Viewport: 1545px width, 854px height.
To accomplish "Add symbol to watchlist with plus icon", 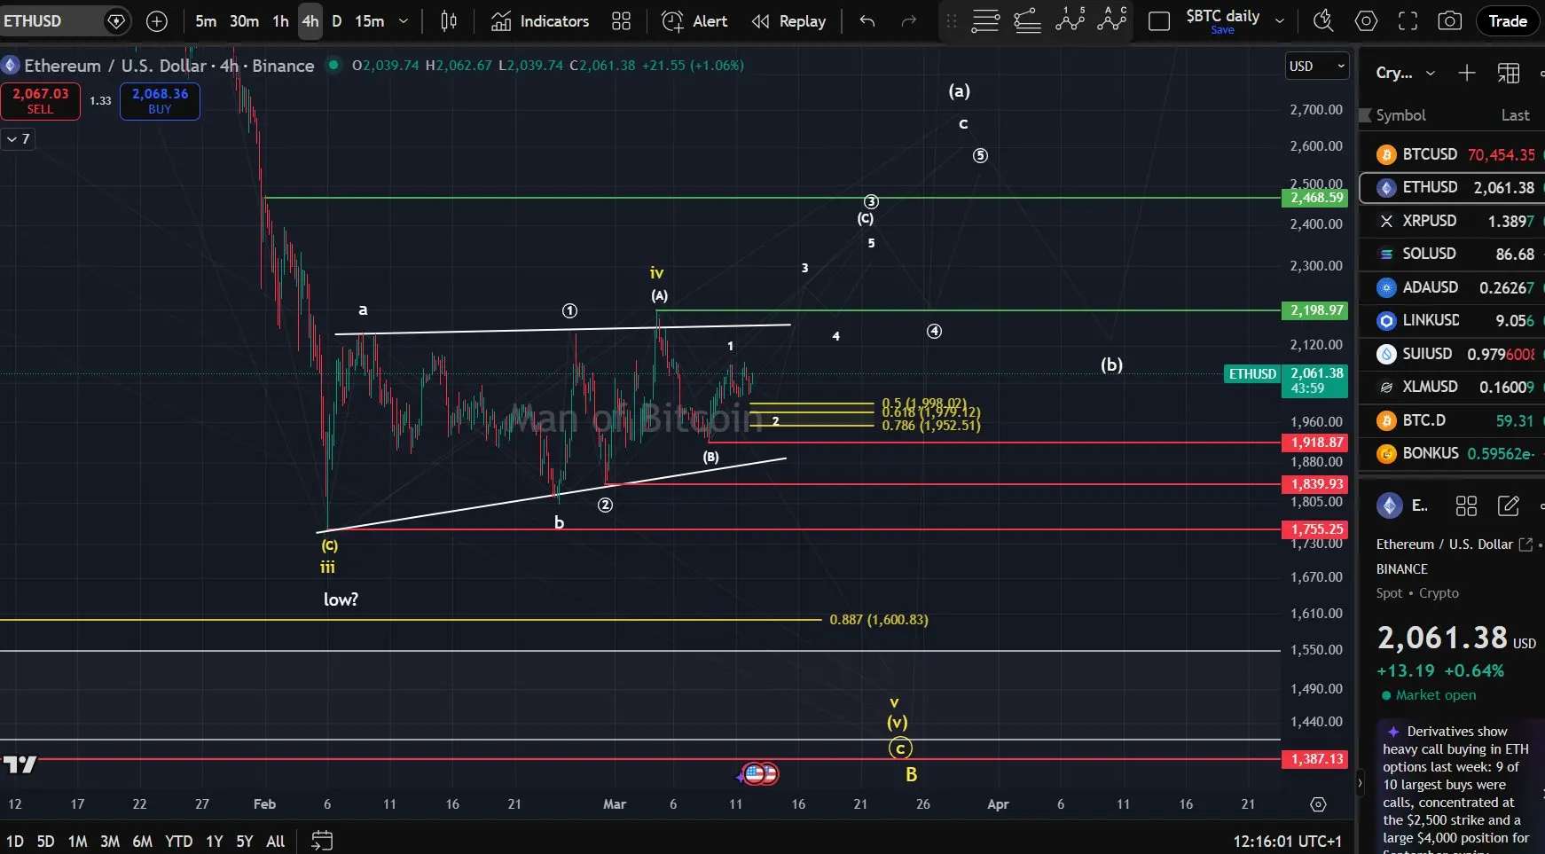I will coord(1466,73).
